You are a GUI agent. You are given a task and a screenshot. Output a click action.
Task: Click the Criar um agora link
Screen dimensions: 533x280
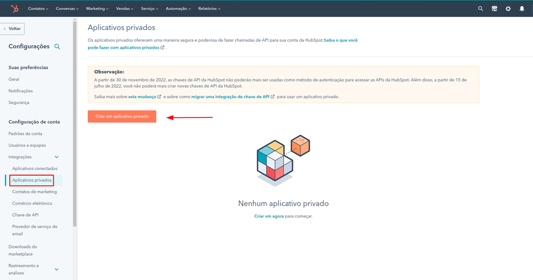pyautogui.click(x=269, y=216)
